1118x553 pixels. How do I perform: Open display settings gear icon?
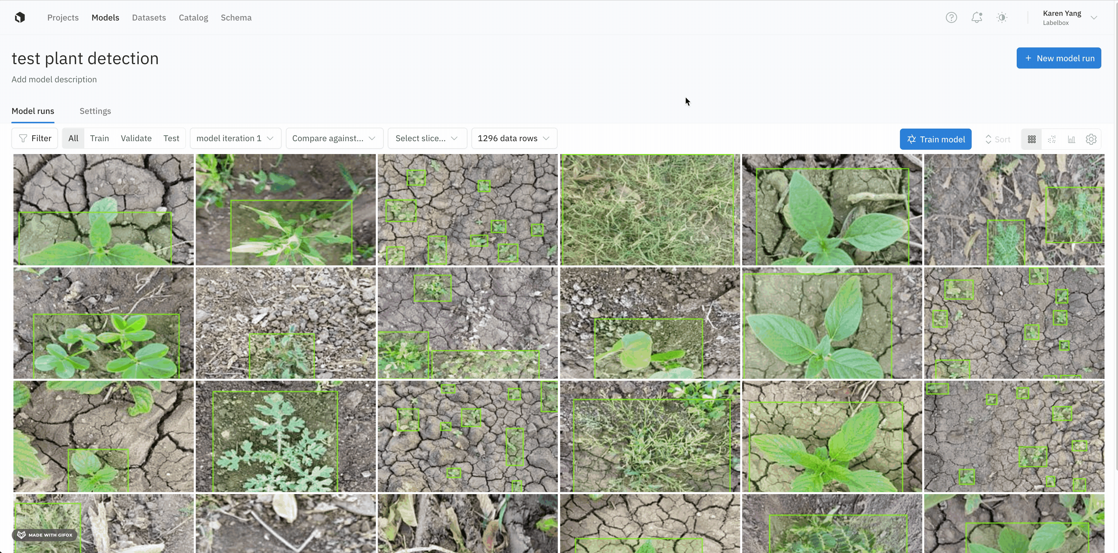click(1091, 139)
